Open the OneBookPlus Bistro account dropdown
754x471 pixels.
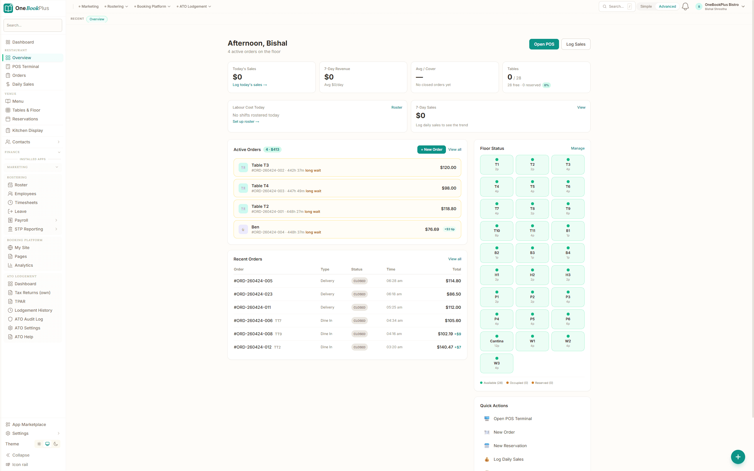[720, 6]
